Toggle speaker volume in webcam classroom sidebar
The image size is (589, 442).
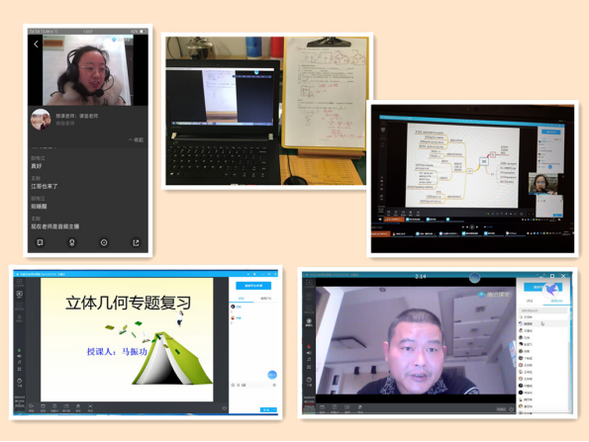(309, 353)
